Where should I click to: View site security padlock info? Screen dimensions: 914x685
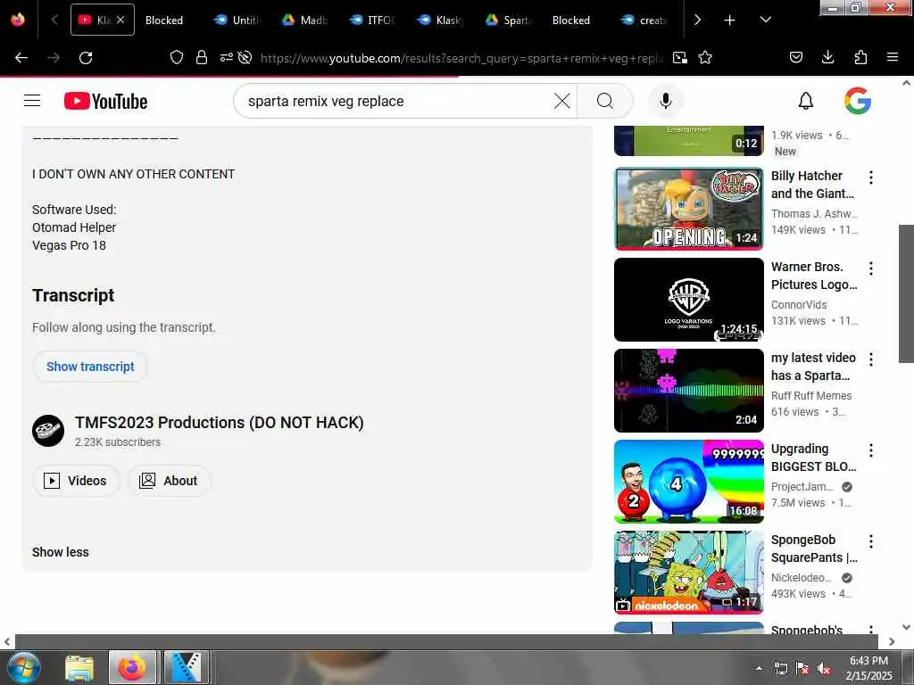(x=202, y=58)
